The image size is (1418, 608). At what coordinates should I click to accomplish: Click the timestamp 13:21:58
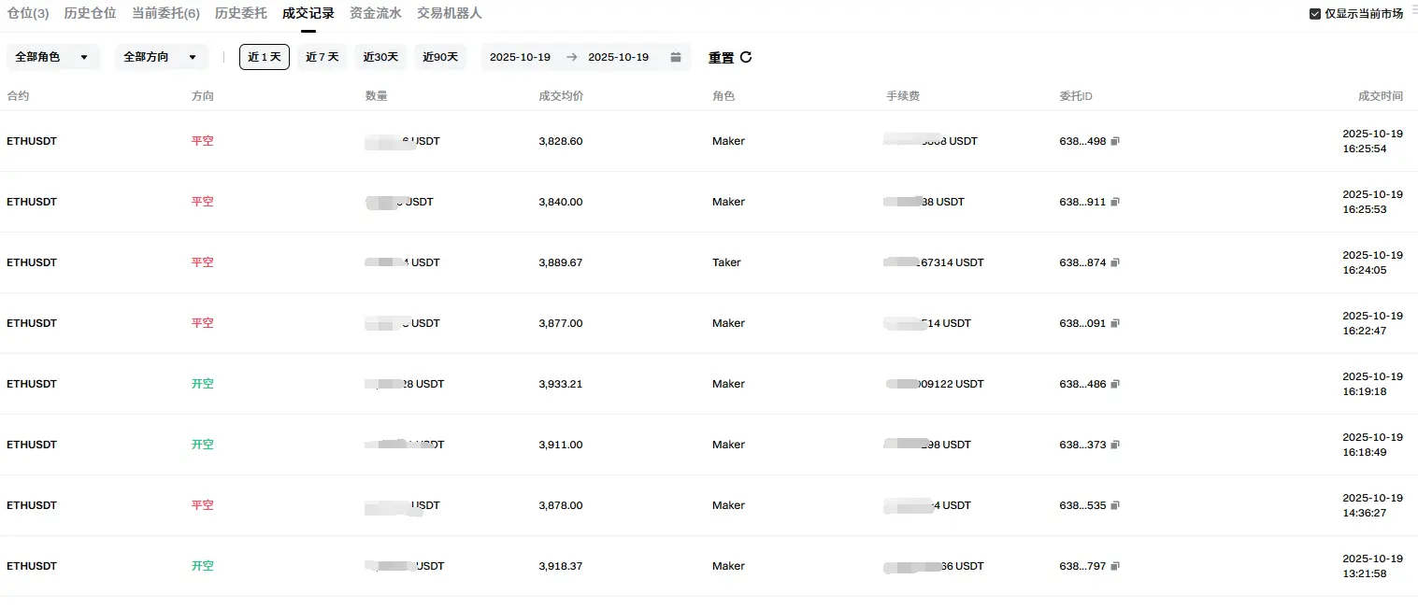(1365, 574)
